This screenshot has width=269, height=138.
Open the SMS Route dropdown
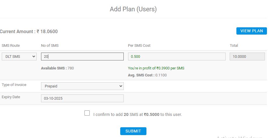(19, 57)
